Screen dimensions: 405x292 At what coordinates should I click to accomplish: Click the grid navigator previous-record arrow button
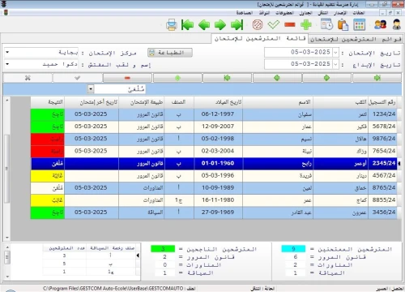[277, 78]
